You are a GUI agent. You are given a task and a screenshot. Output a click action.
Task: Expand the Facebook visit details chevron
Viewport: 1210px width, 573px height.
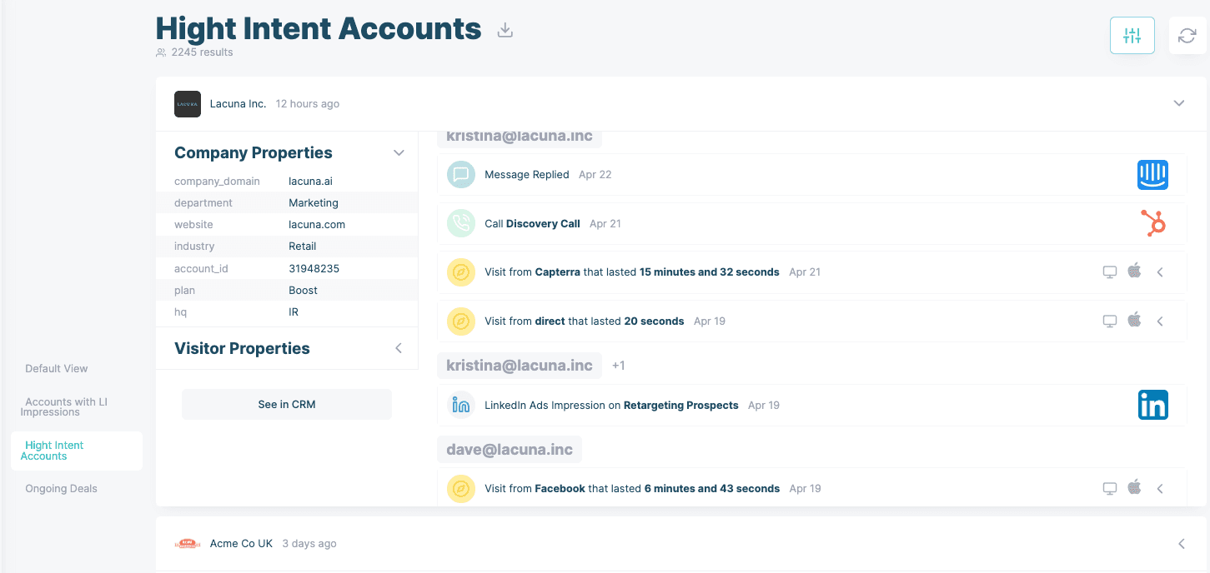pos(1160,489)
